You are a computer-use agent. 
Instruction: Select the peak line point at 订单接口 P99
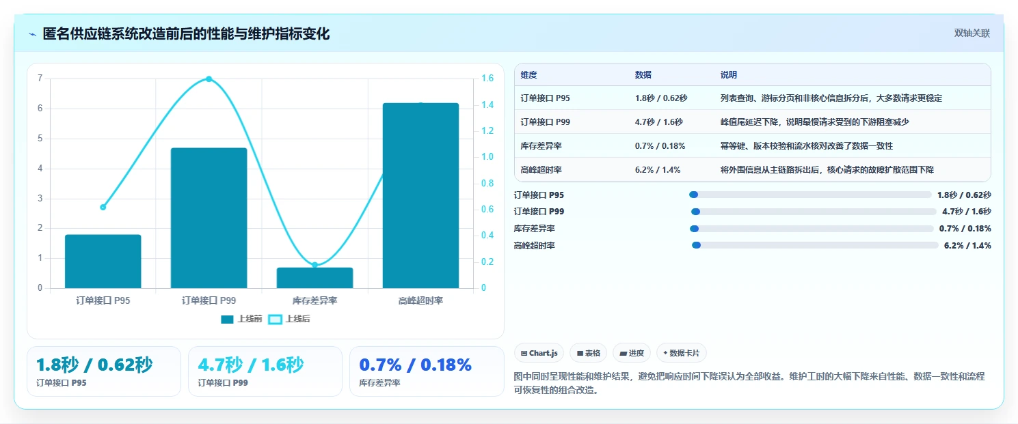point(209,79)
